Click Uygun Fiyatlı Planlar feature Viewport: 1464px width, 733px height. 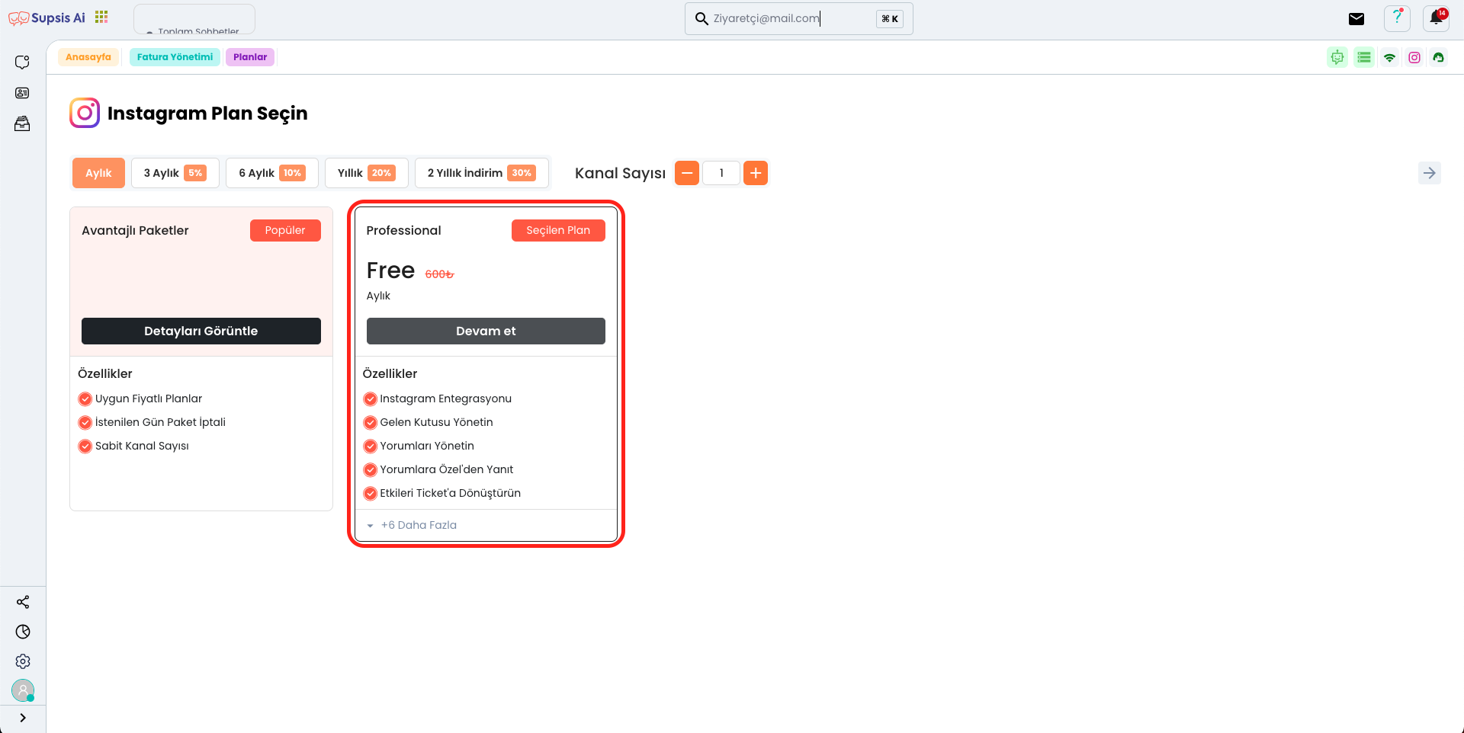tap(140, 399)
